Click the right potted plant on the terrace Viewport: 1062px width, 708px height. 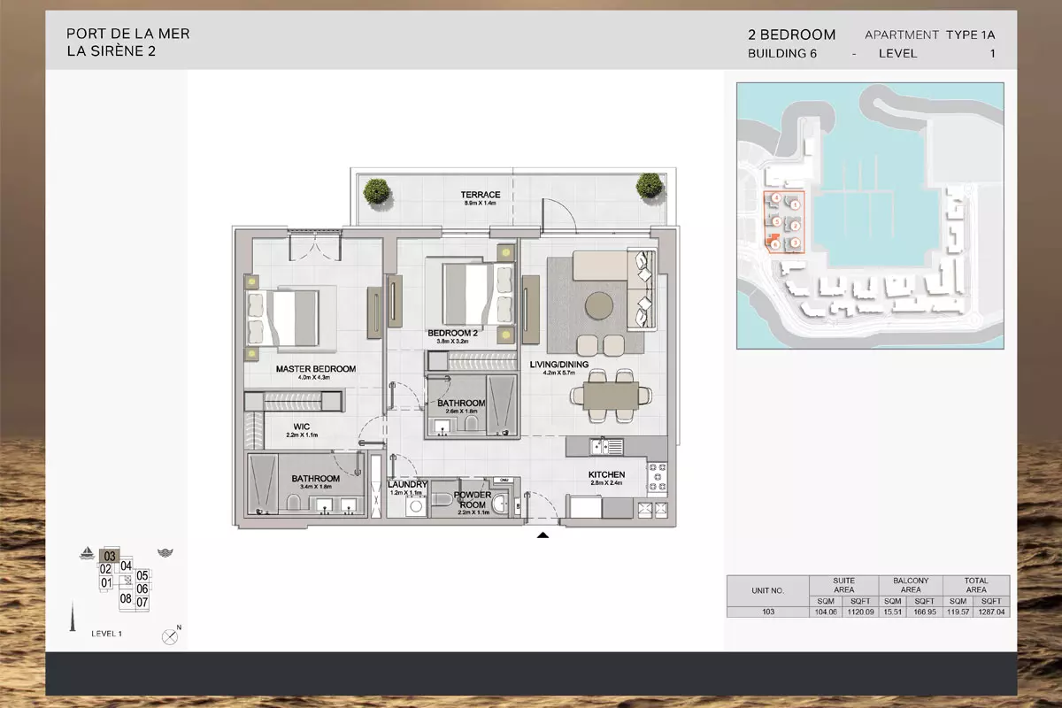648,186
